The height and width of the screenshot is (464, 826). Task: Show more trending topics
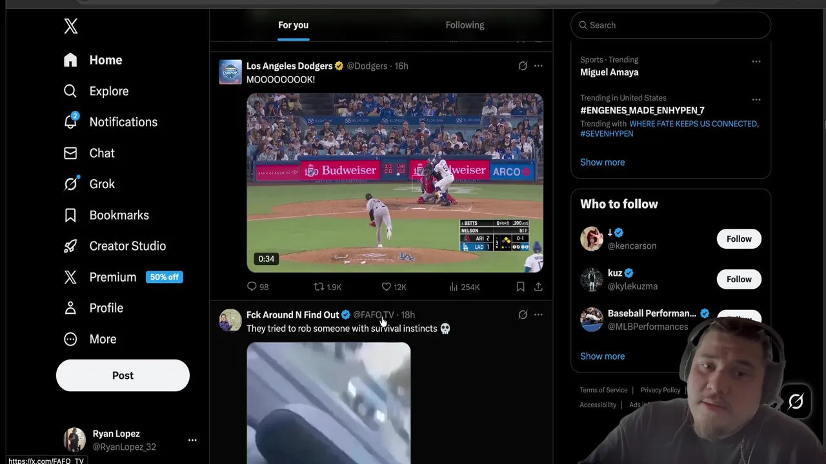point(602,162)
